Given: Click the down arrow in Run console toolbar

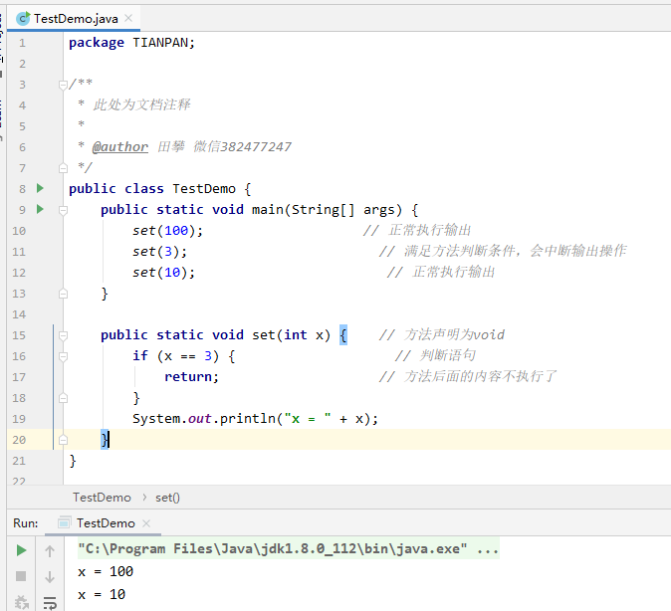Looking at the screenshot, I should (49, 576).
